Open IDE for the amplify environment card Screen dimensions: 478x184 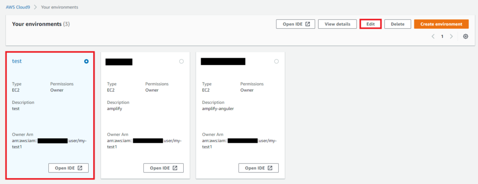coord(163,168)
